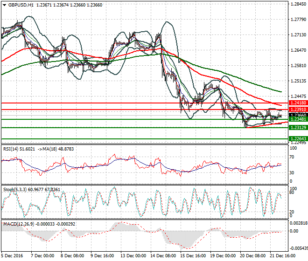Click the 1.26470 price axis value

click(x=298, y=50)
